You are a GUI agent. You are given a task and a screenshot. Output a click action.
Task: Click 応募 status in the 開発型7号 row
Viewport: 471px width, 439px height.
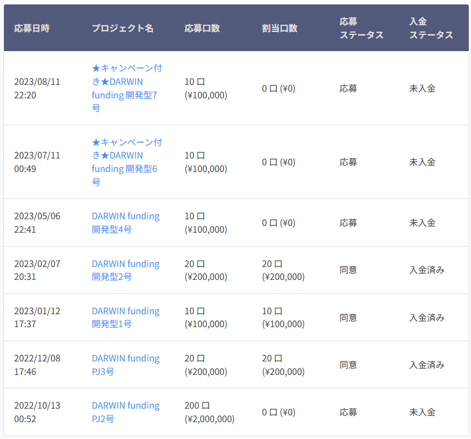(x=348, y=88)
